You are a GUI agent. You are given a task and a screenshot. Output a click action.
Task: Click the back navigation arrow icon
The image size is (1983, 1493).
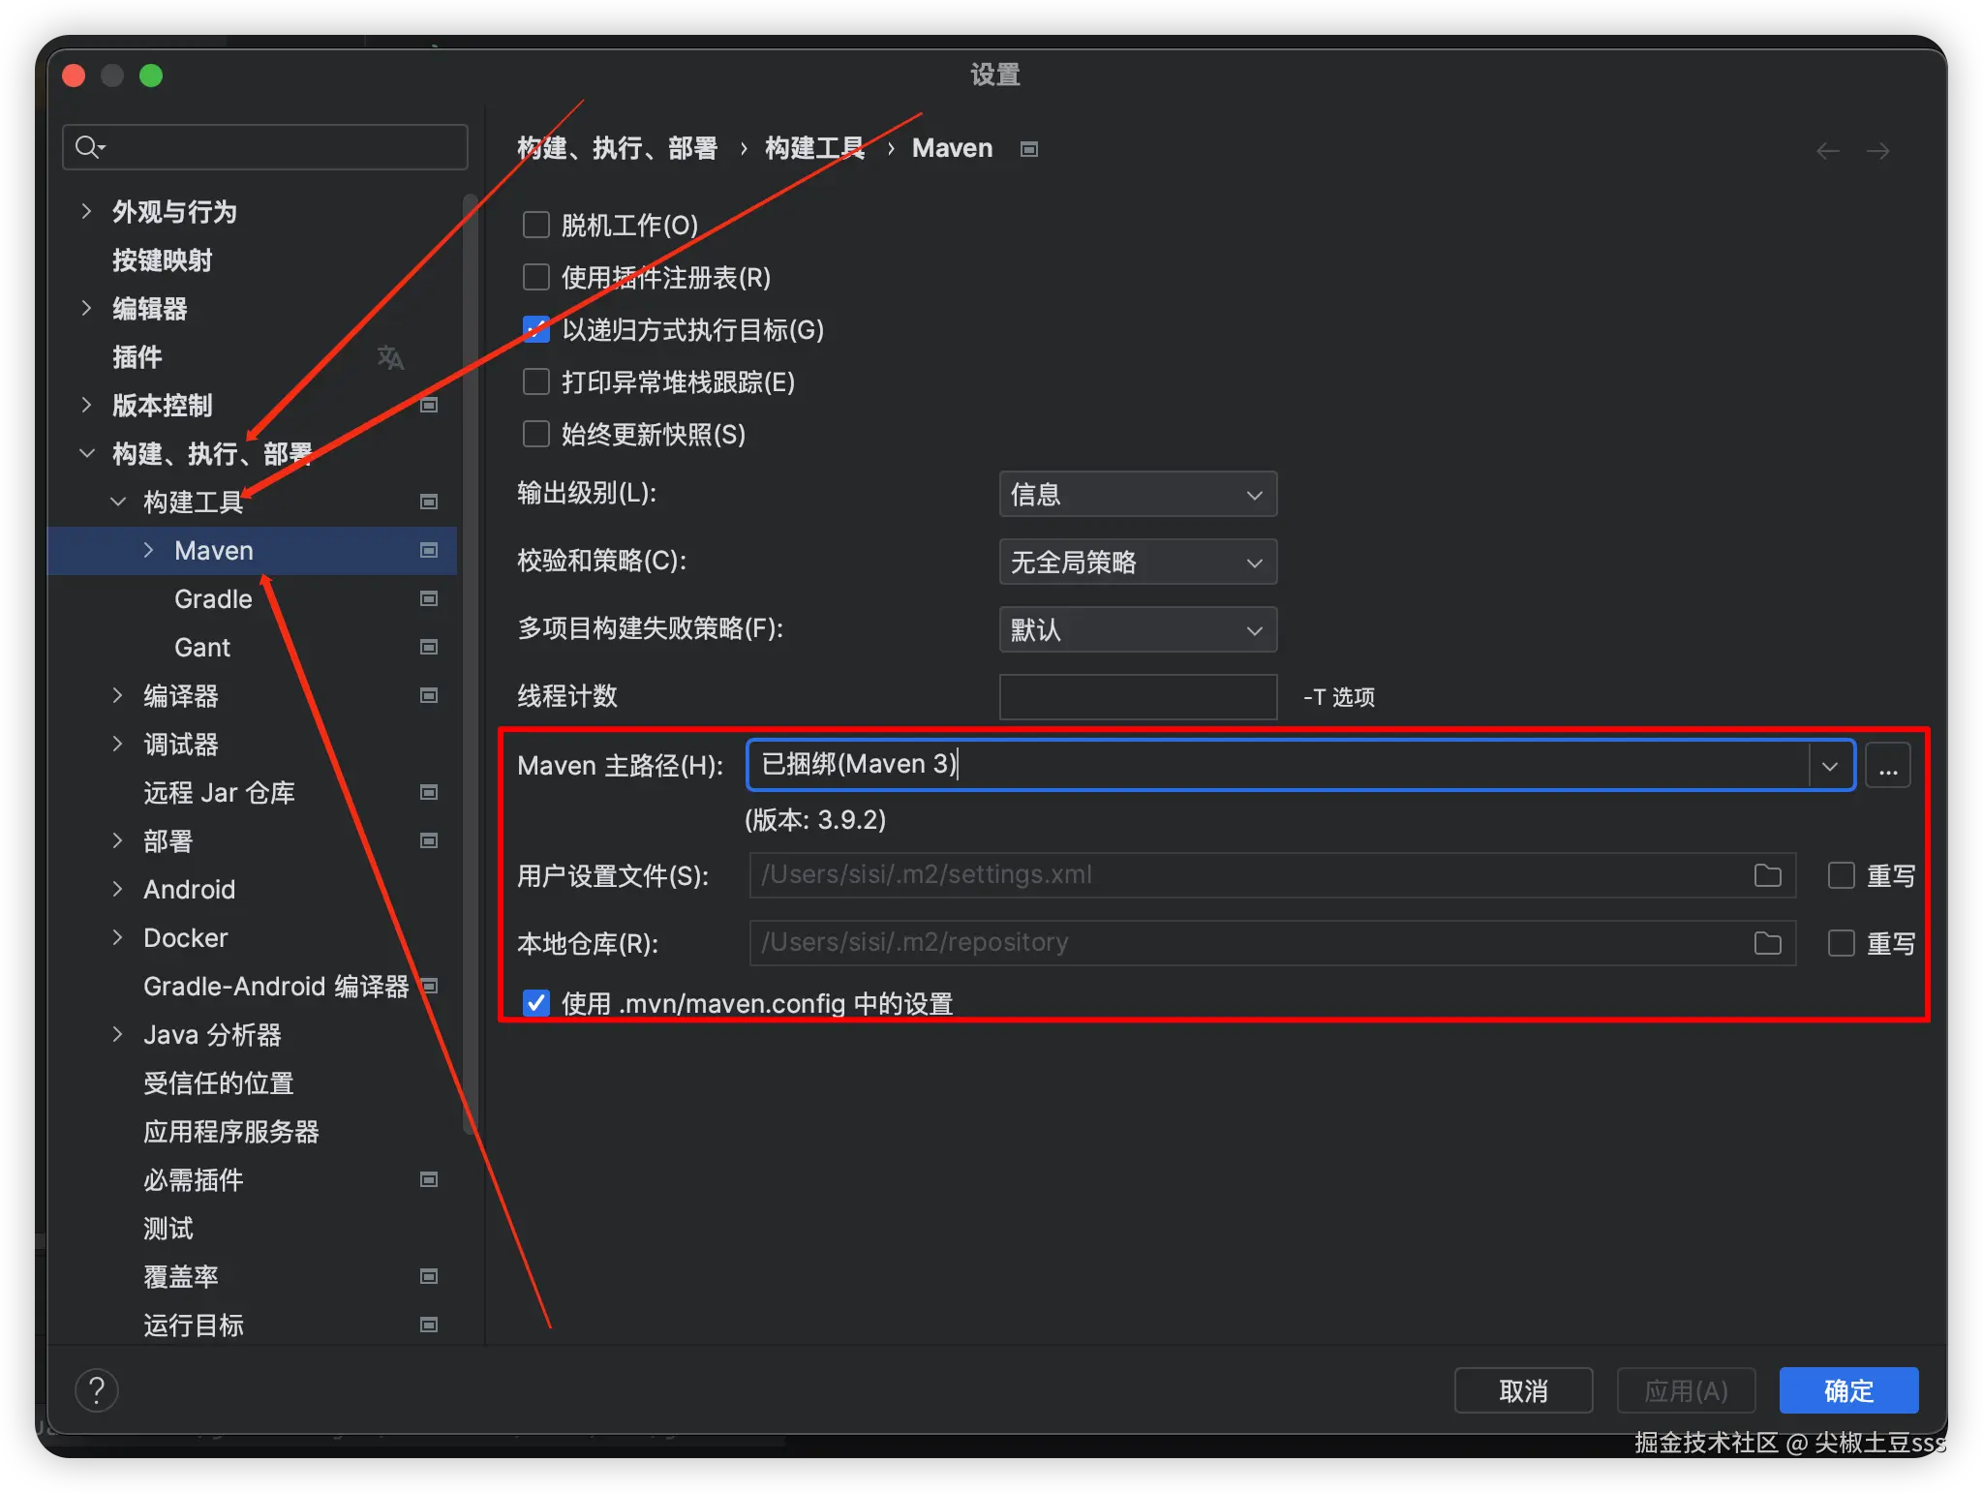pos(1827,151)
